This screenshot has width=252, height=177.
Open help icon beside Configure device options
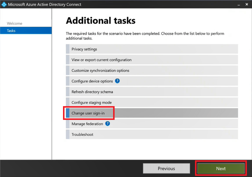point(117,81)
